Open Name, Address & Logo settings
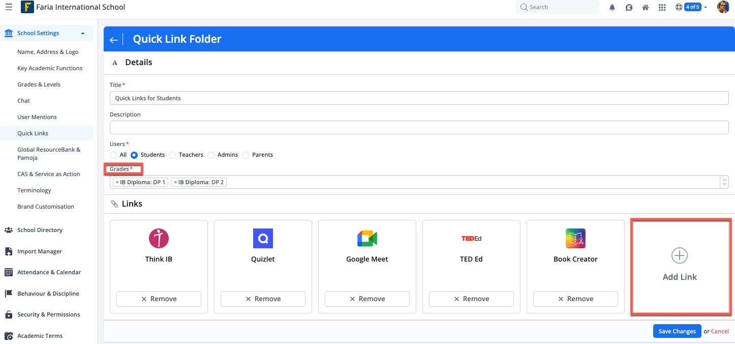Viewport: 735px width, 344px height. [48, 52]
